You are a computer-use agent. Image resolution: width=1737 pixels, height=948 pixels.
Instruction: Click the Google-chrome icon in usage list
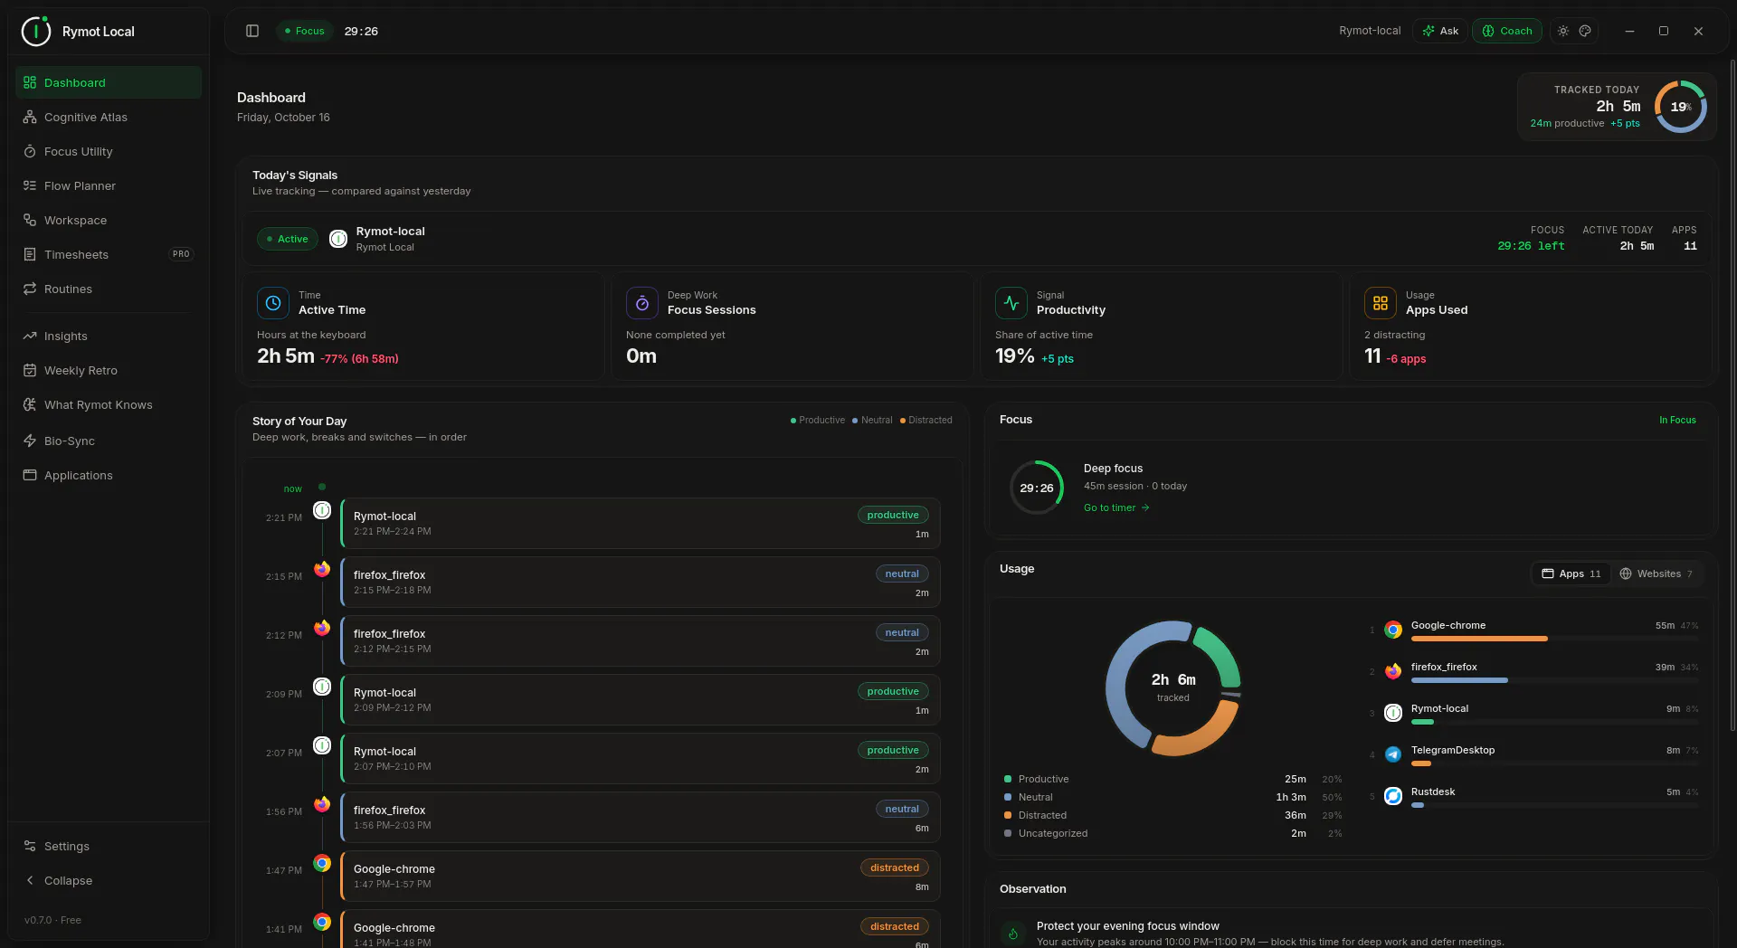[1393, 630]
